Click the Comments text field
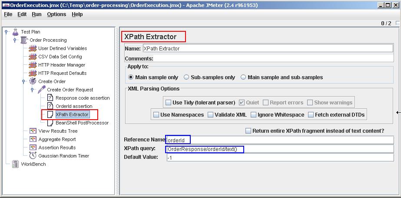This screenshot has height=198, width=401. click(x=274, y=59)
